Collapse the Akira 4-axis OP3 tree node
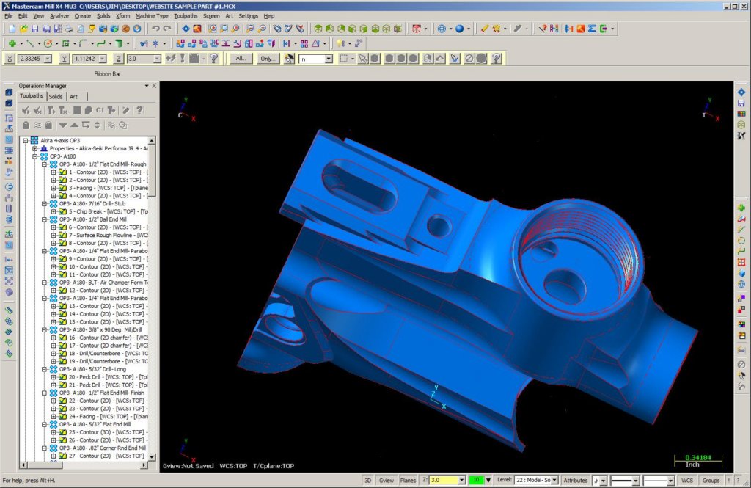Viewport: 751px width, 488px height. [26, 140]
